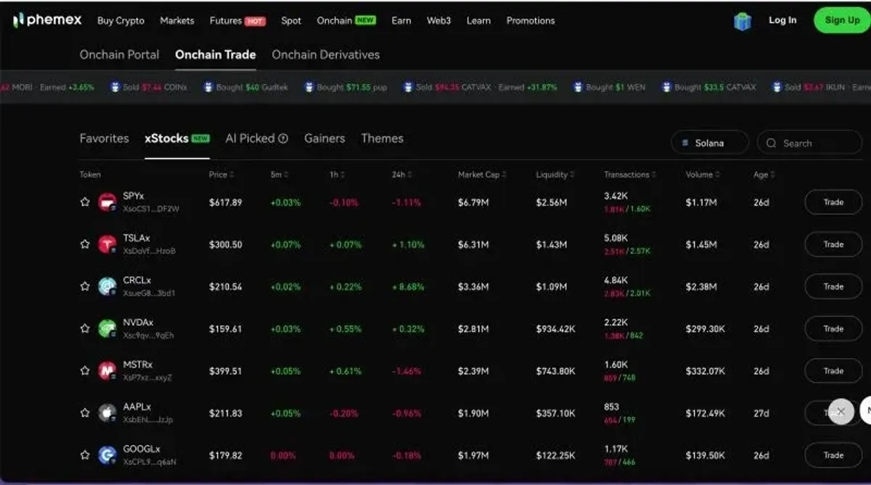The width and height of the screenshot is (871, 485).
Task: Open Learn menu
Action: tap(478, 21)
